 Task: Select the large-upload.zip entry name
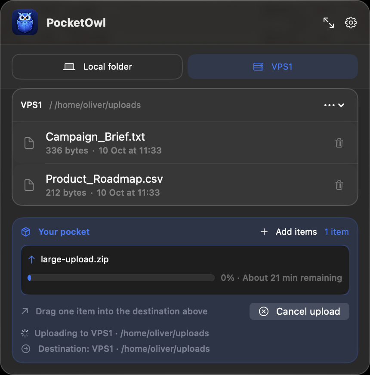pos(75,259)
